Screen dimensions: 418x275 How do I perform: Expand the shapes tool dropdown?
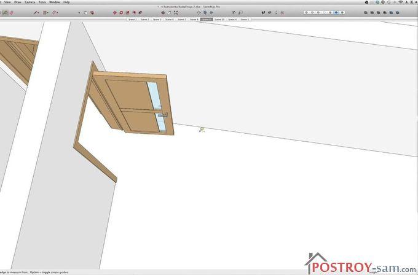(47, 12)
